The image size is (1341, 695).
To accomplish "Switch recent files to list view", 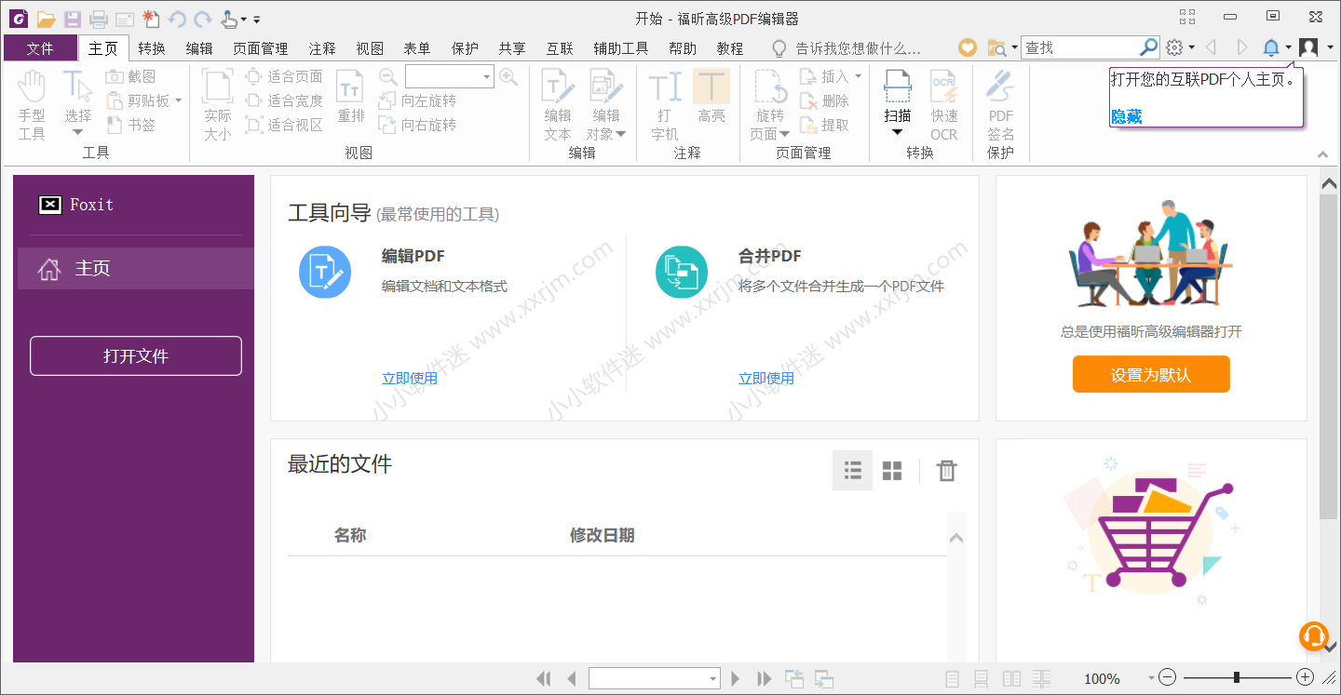I will click(x=852, y=471).
